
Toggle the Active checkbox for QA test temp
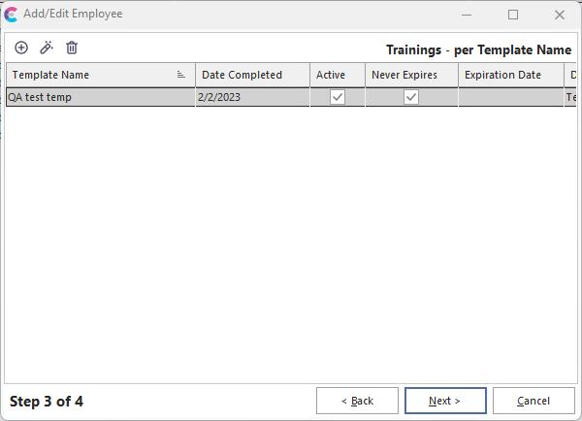(x=338, y=97)
